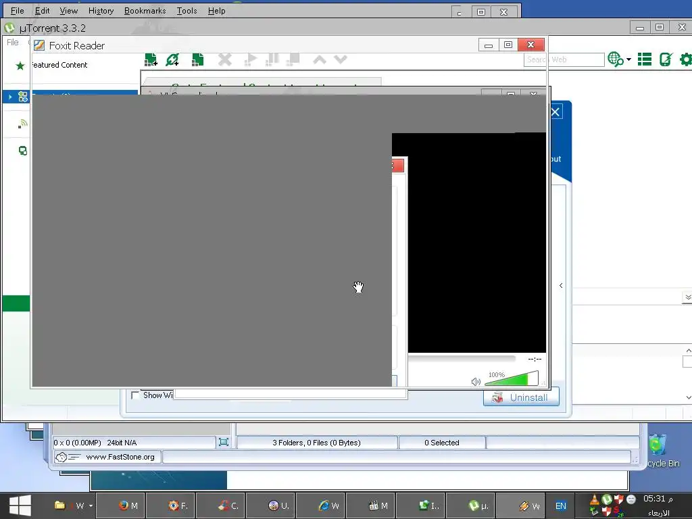Click the Add Torrent icon in µTorrent toolbar
Screen dimensions: 692x519
point(151,59)
